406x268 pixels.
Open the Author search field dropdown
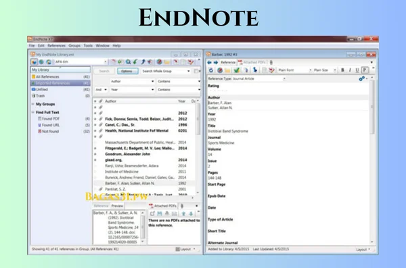(x=133, y=82)
